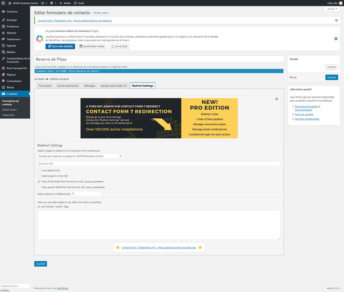344x292 pixels.
Task: Open the WordPress logo menu
Action: point(3,3)
